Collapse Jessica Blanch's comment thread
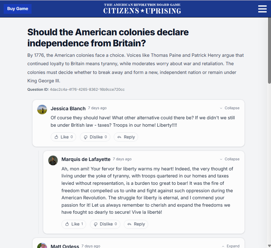 pos(229,108)
